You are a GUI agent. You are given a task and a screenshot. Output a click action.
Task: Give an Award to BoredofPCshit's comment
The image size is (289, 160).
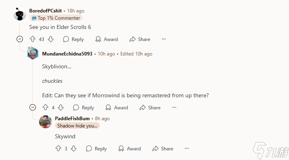click(106, 39)
